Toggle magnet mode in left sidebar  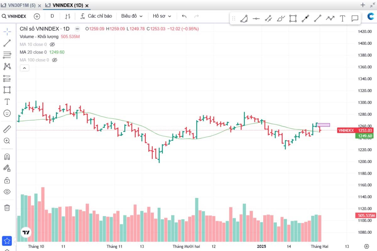[7, 156]
